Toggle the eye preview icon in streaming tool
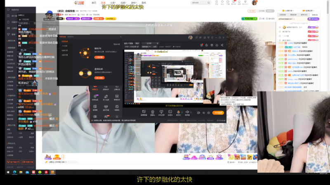This screenshot has height=185, width=330. (203, 113)
